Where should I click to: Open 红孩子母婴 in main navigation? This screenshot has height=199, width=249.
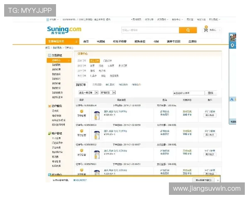pyautogui.click(x=120, y=41)
